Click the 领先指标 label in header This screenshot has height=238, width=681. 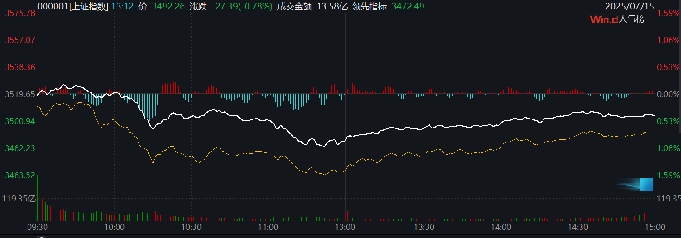[x=370, y=6]
